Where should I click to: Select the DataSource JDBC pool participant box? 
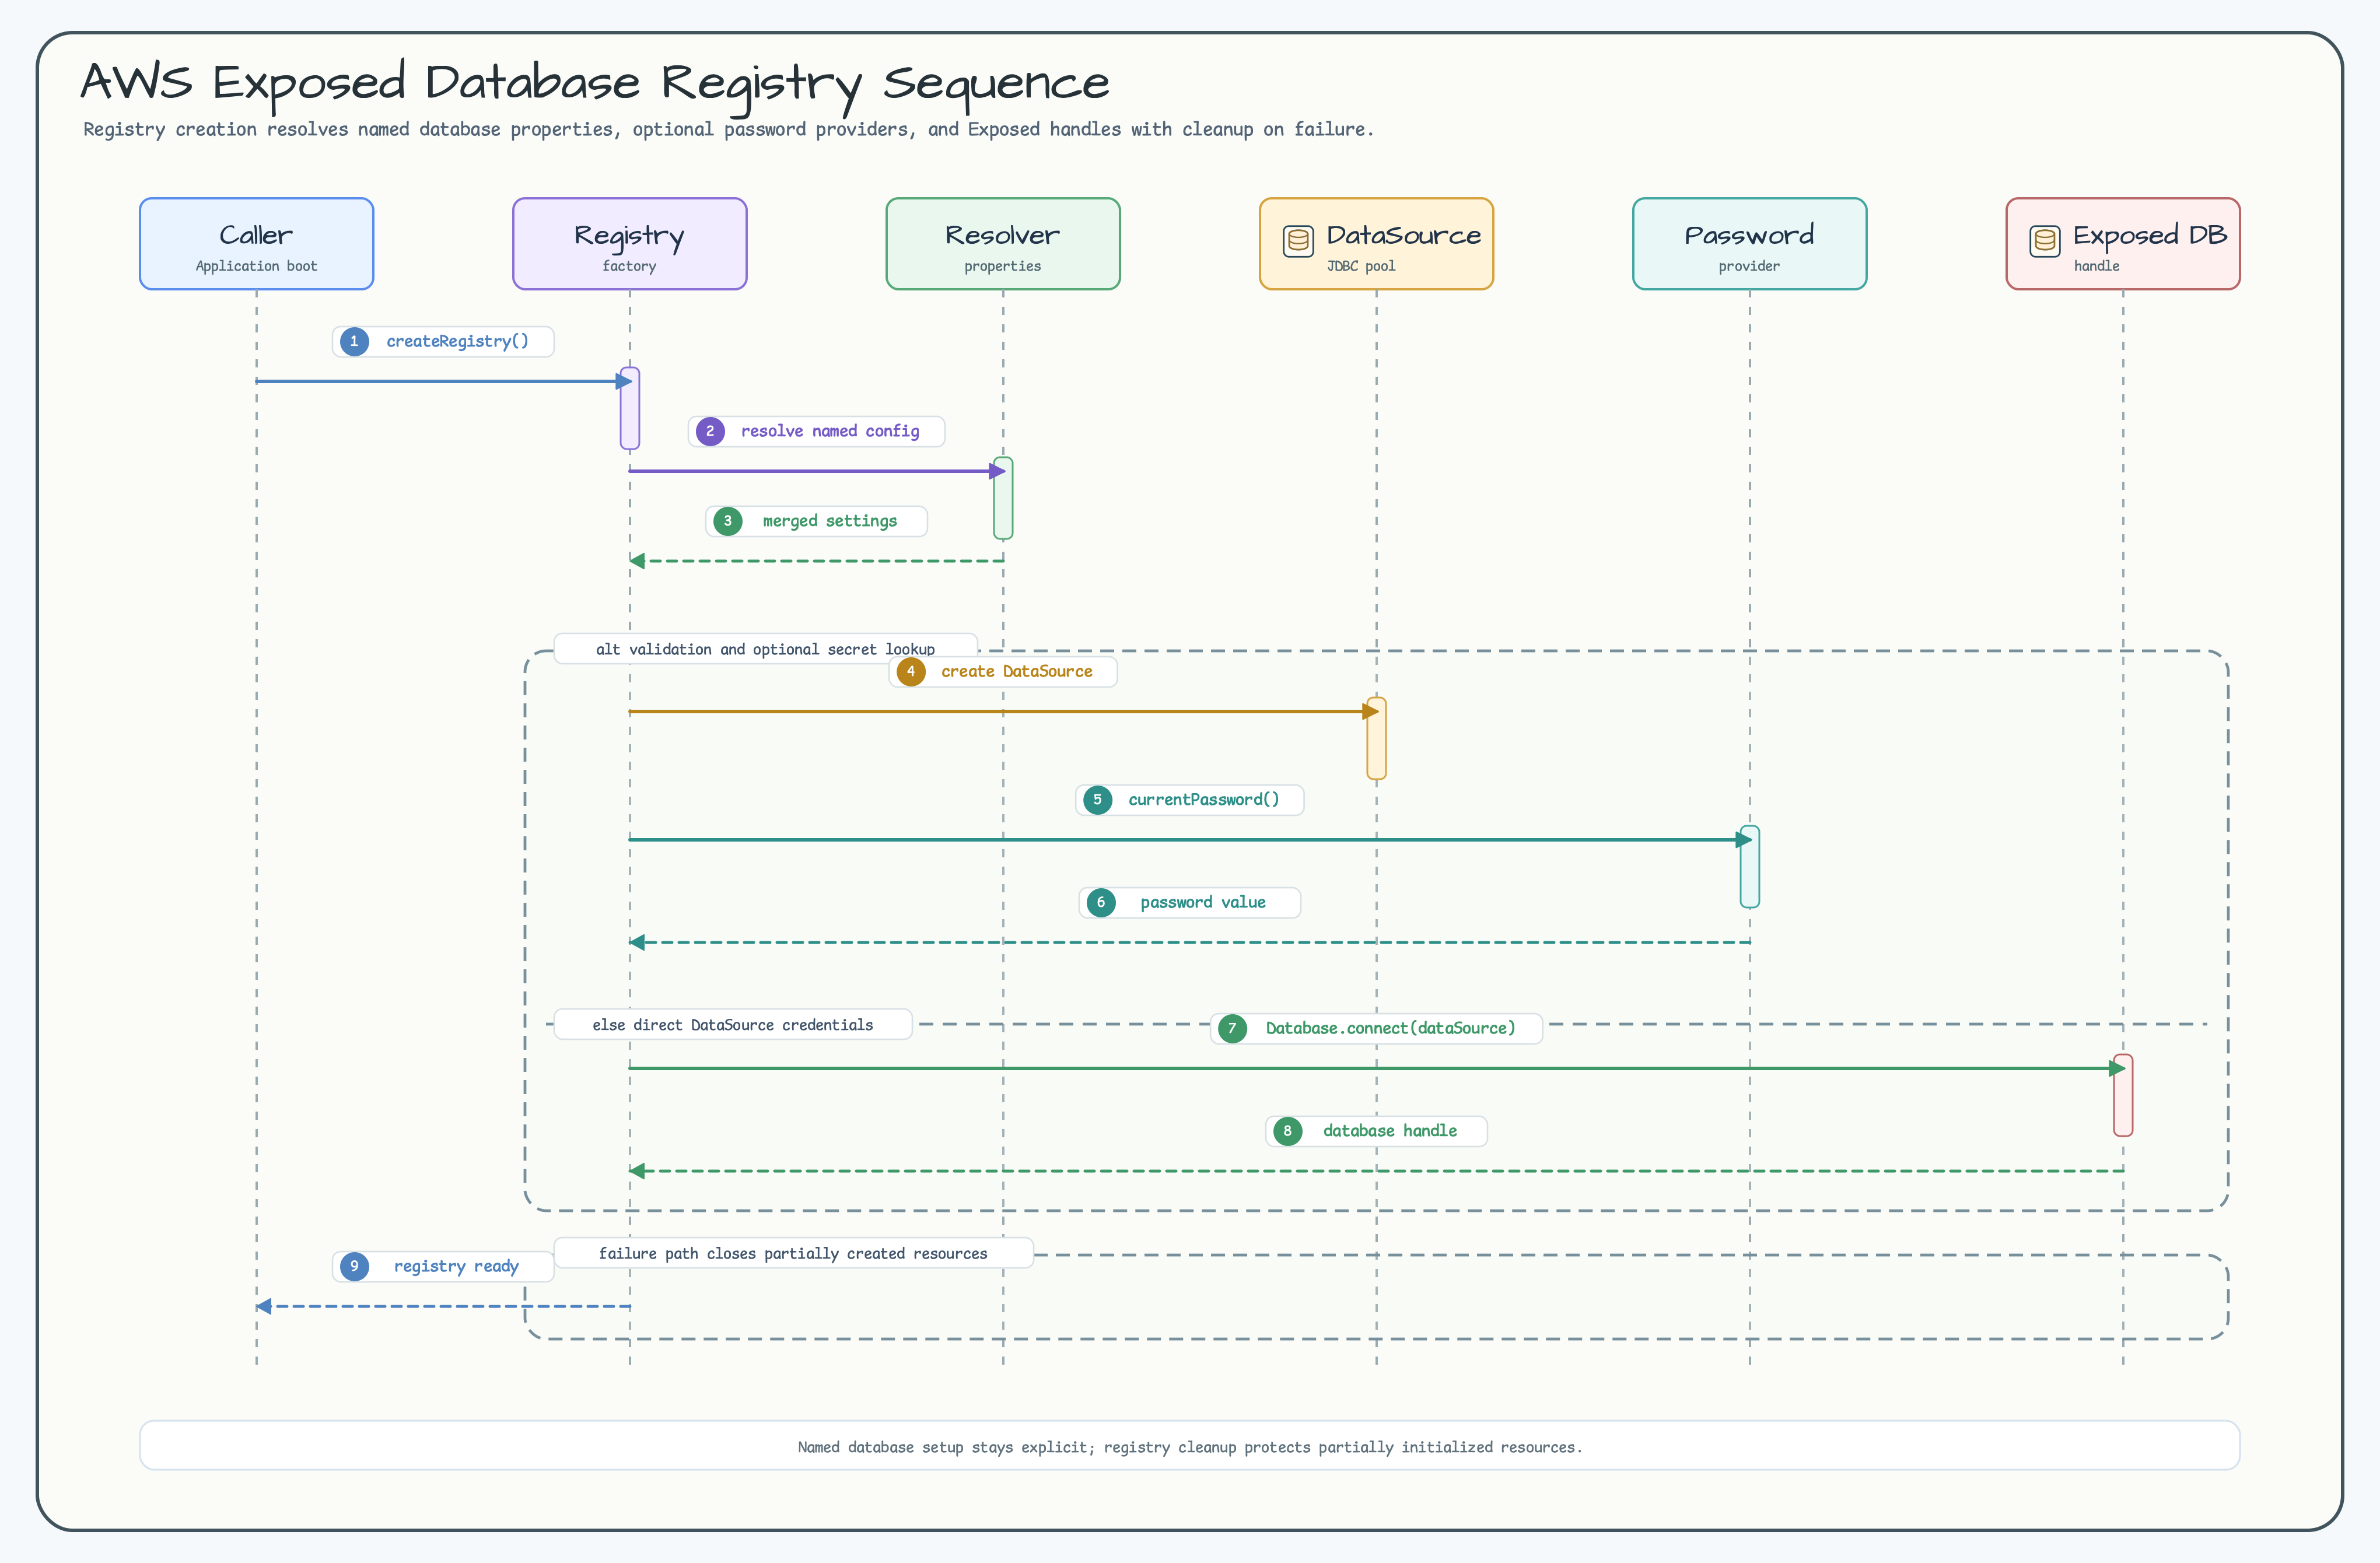point(1376,244)
